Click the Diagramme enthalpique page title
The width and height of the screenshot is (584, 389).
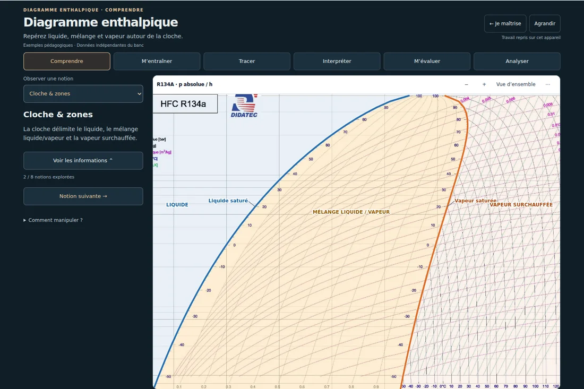100,22
